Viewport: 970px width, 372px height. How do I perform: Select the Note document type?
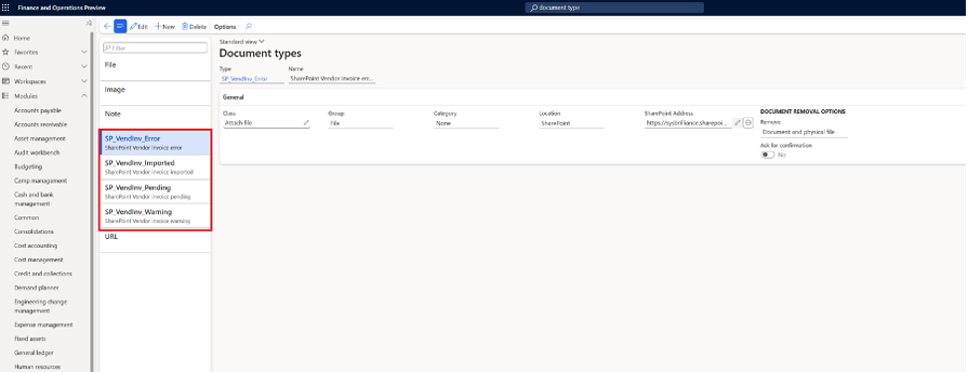[x=155, y=117]
